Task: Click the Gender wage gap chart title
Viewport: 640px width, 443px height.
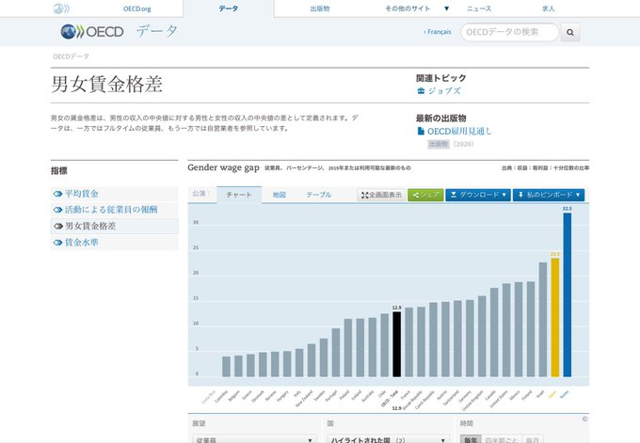Action: (223, 167)
